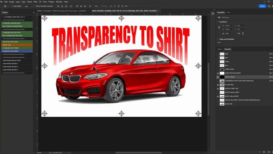
Task: Click the Share button
Action: click(262, 6)
